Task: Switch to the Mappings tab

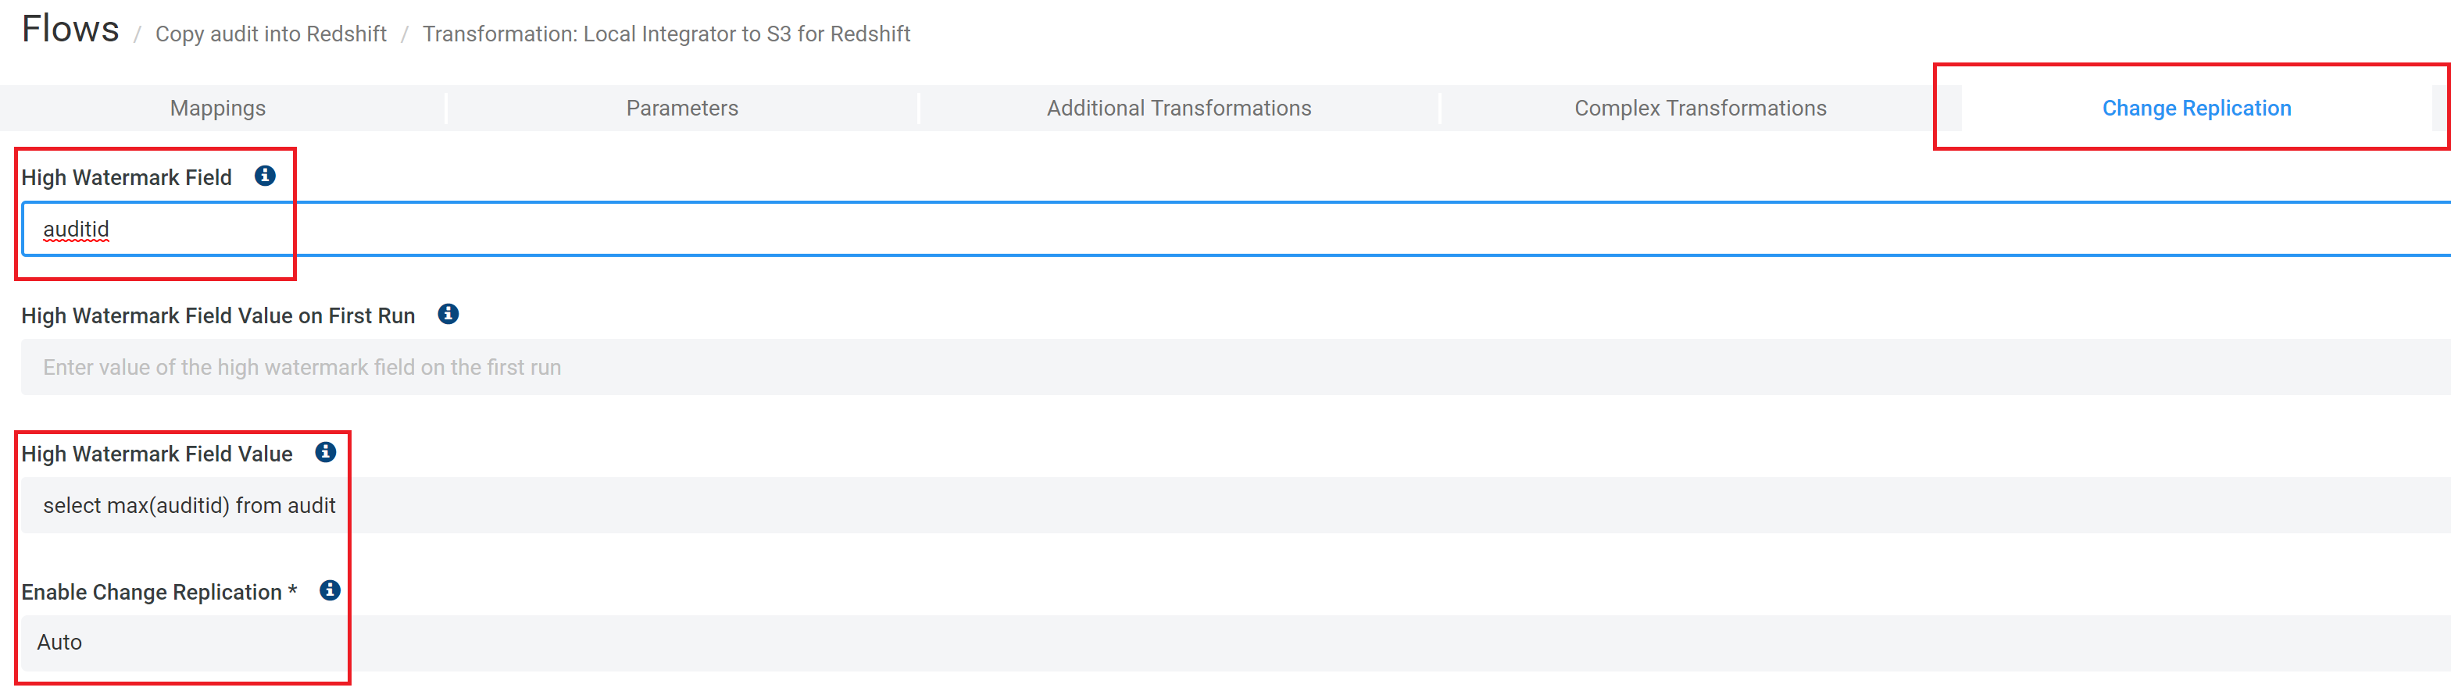Action: point(218,109)
